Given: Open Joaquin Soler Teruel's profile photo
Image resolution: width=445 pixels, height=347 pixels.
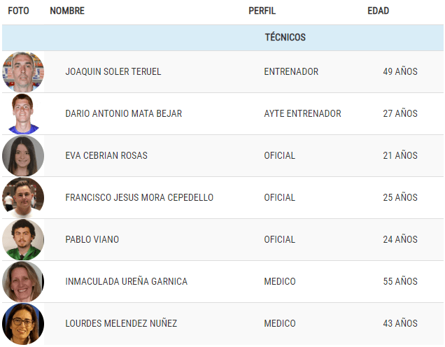Looking at the screenshot, I should 23,72.
